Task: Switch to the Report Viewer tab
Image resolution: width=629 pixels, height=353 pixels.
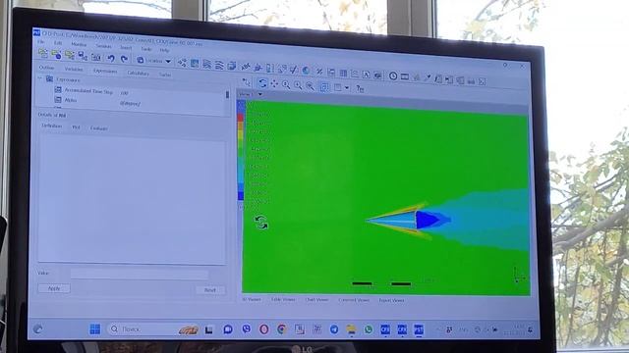Action: (x=391, y=301)
